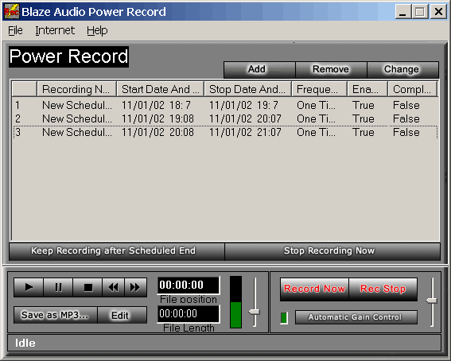Sort by Recording N... column header
The image size is (451, 361).
pyautogui.click(x=76, y=89)
